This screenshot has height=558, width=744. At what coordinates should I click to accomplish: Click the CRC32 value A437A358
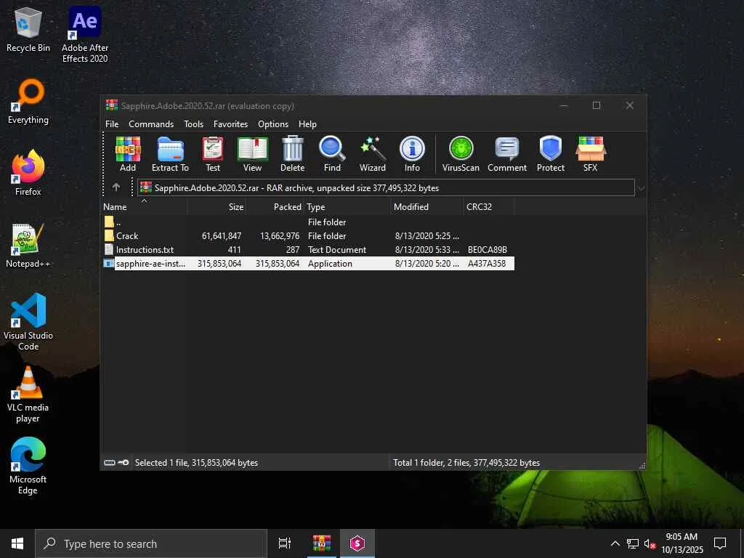(487, 263)
